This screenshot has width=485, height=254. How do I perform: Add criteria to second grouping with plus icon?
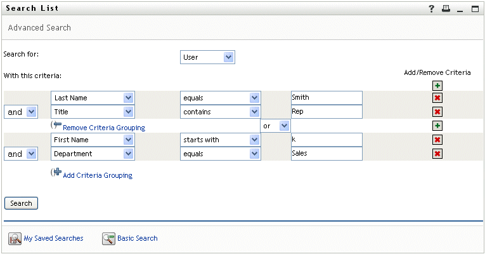tap(437, 126)
